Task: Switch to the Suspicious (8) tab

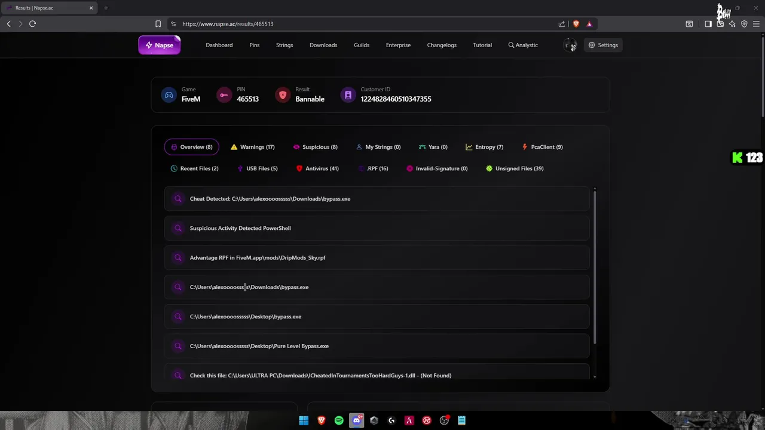Action: click(316, 147)
